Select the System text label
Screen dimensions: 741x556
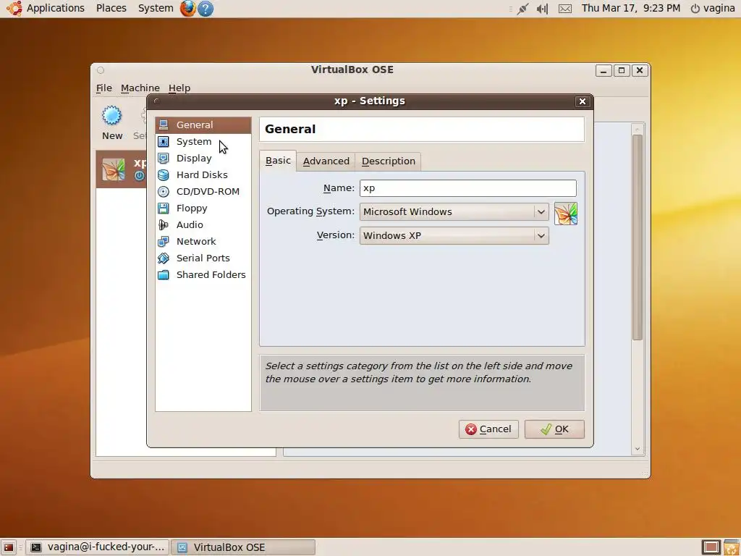coord(194,141)
